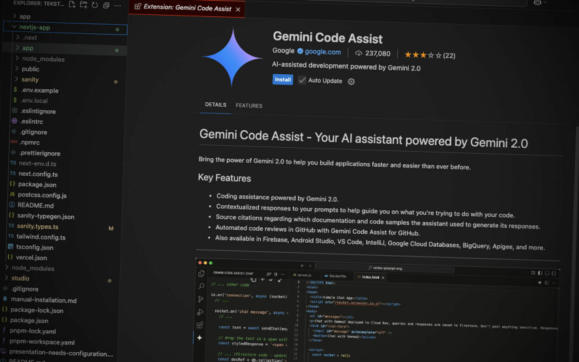
Task: Open package.json in nextjs-app
Action: (37, 184)
